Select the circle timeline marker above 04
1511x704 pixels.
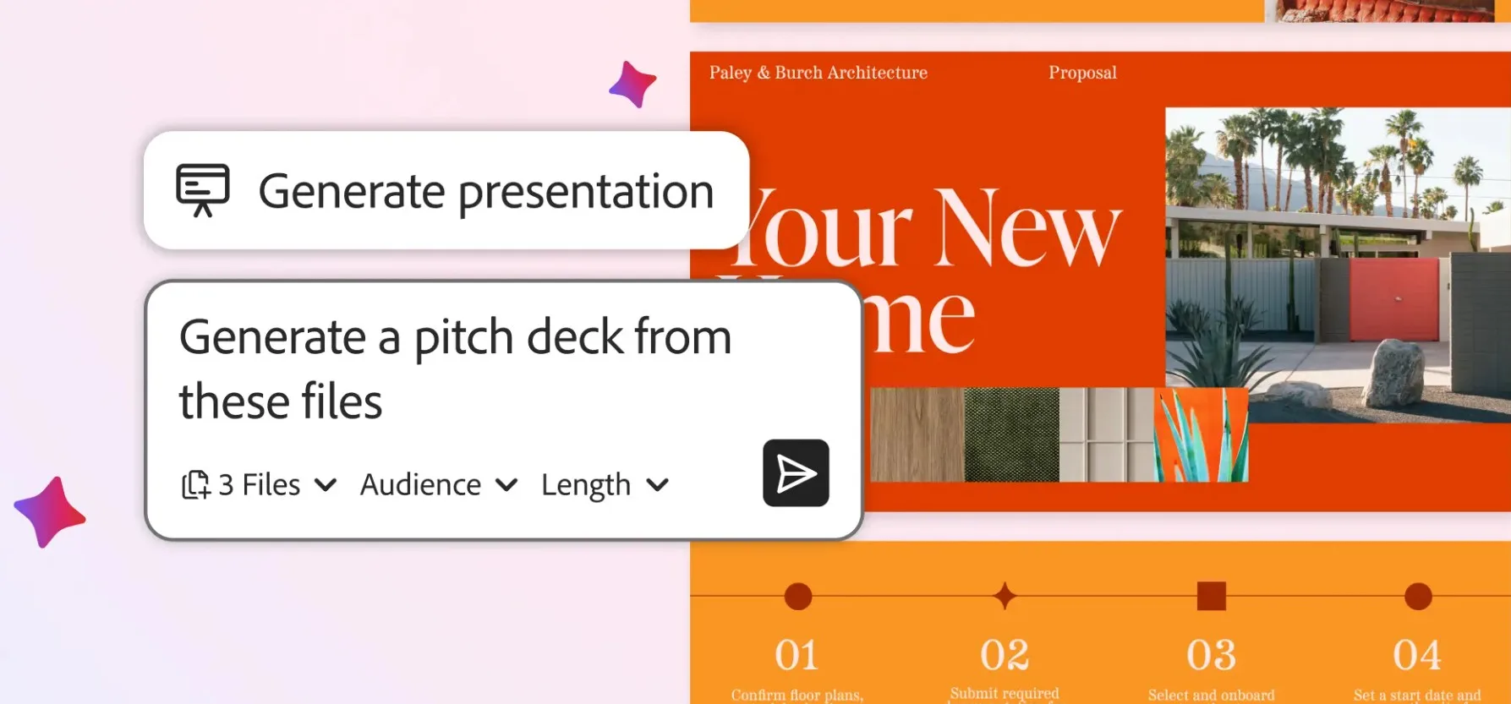[x=1417, y=596]
